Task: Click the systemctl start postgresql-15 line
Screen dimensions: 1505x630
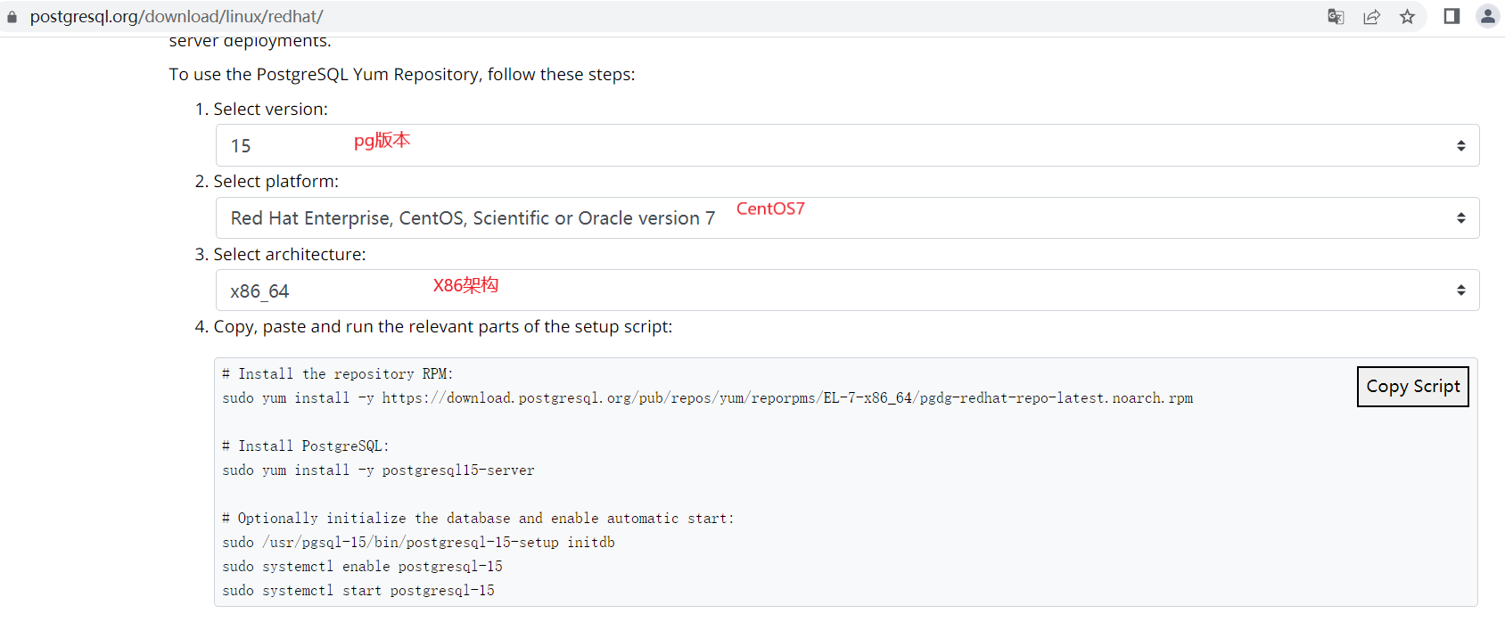Action: pyautogui.click(x=358, y=591)
